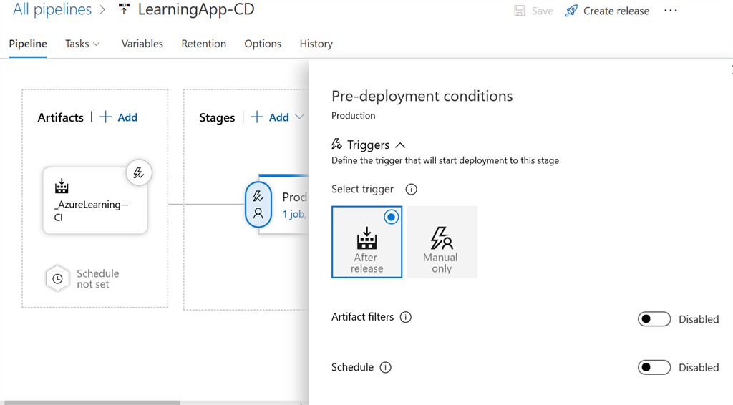
Task: Select the After release trigger option
Action: coord(367,242)
